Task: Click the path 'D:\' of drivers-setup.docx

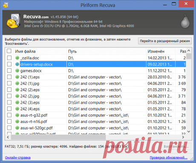Action: pyautogui.click(x=71, y=64)
